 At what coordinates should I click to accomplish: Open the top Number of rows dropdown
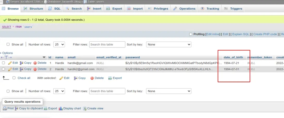59,44
